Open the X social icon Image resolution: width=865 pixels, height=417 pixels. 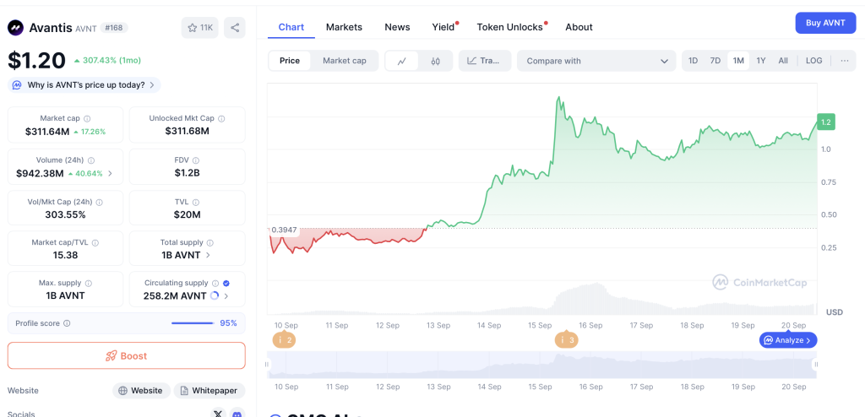(218, 414)
